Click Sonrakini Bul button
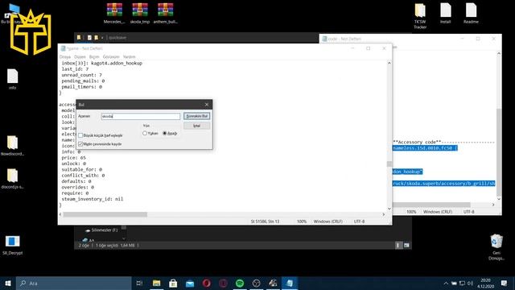515x290 pixels. click(x=196, y=116)
